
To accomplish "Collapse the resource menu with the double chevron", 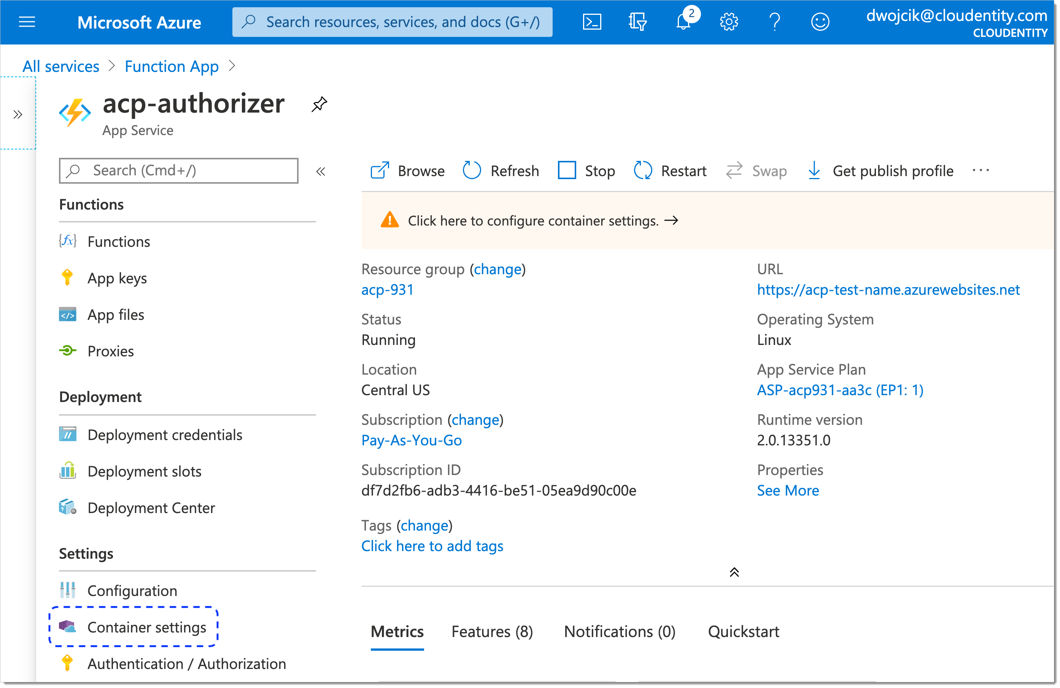I will point(321,171).
